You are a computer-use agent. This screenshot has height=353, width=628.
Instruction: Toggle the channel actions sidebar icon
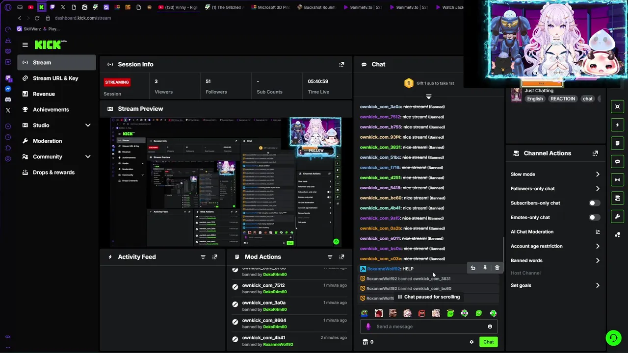618,198
